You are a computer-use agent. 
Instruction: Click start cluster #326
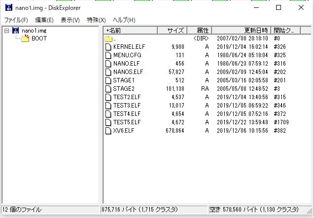pyautogui.click(x=279, y=47)
